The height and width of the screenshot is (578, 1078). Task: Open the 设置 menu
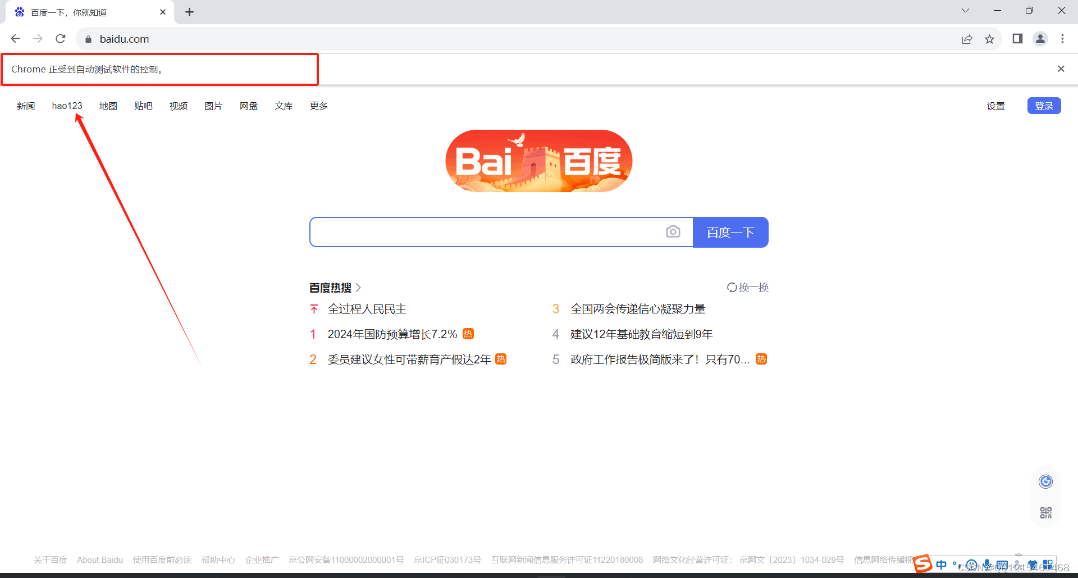pyautogui.click(x=995, y=106)
